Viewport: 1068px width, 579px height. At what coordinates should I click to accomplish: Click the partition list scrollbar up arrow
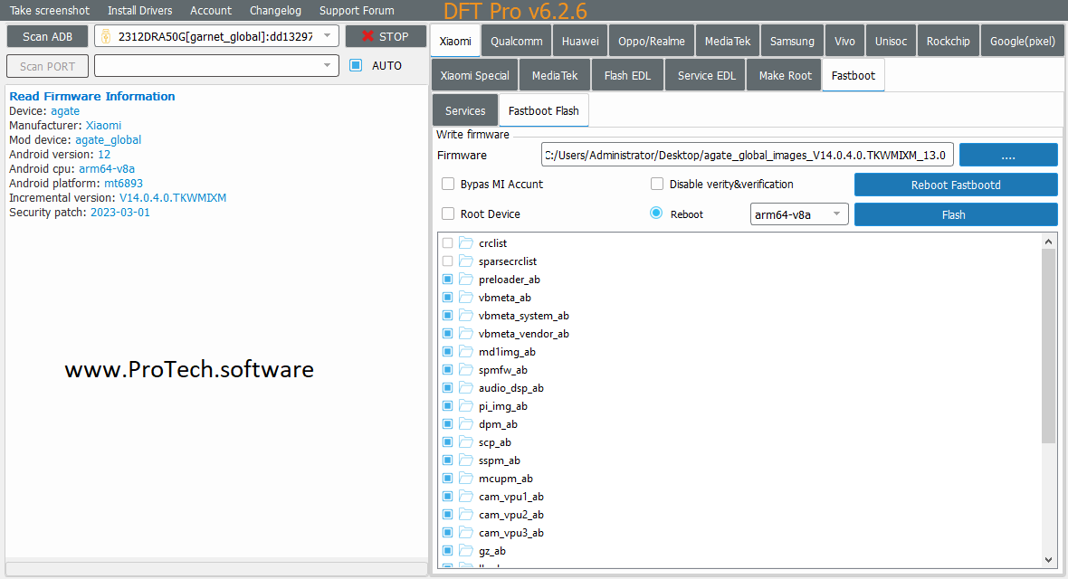[1048, 242]
